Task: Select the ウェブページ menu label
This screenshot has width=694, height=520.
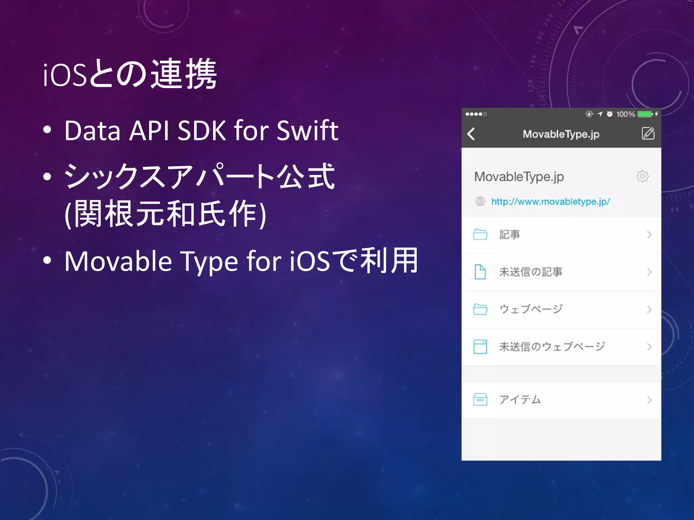Action: (x=531, y=309)
